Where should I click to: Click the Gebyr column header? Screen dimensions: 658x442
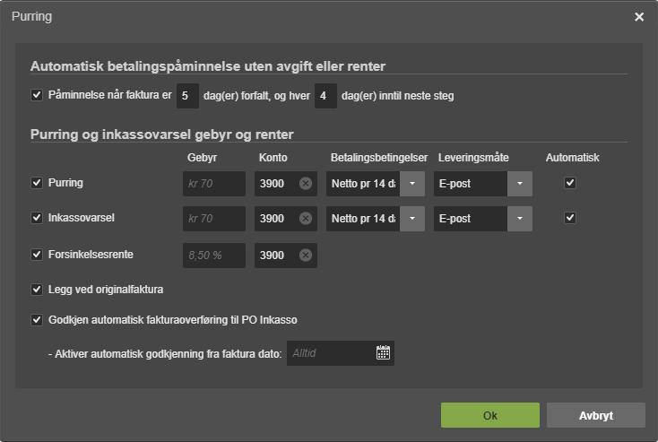pos(202,158)
